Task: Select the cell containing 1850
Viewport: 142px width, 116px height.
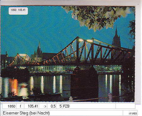Action: coord(9,106)
